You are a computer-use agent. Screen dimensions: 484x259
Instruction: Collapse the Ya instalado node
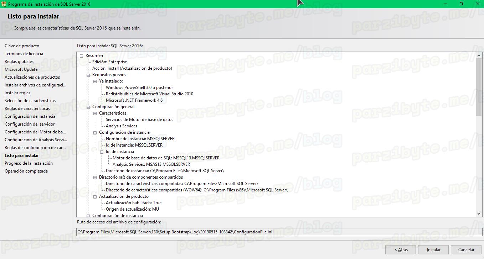point(95,81)
